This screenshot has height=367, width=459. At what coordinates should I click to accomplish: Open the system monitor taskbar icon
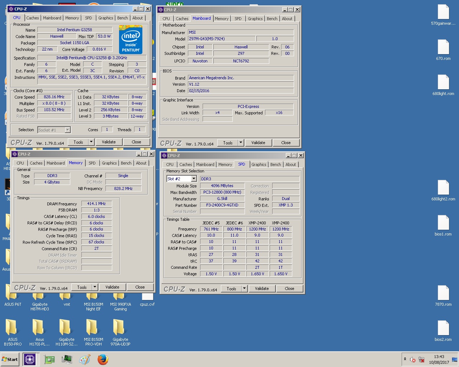click(x=67, y=359)
